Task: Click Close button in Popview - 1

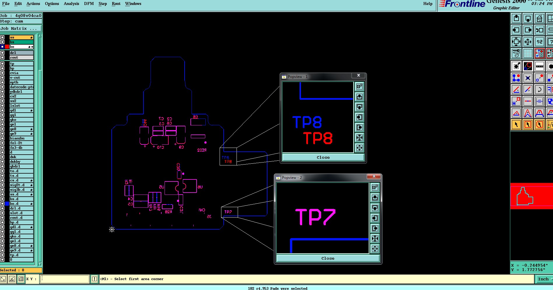Action: (x=323, y=157)
